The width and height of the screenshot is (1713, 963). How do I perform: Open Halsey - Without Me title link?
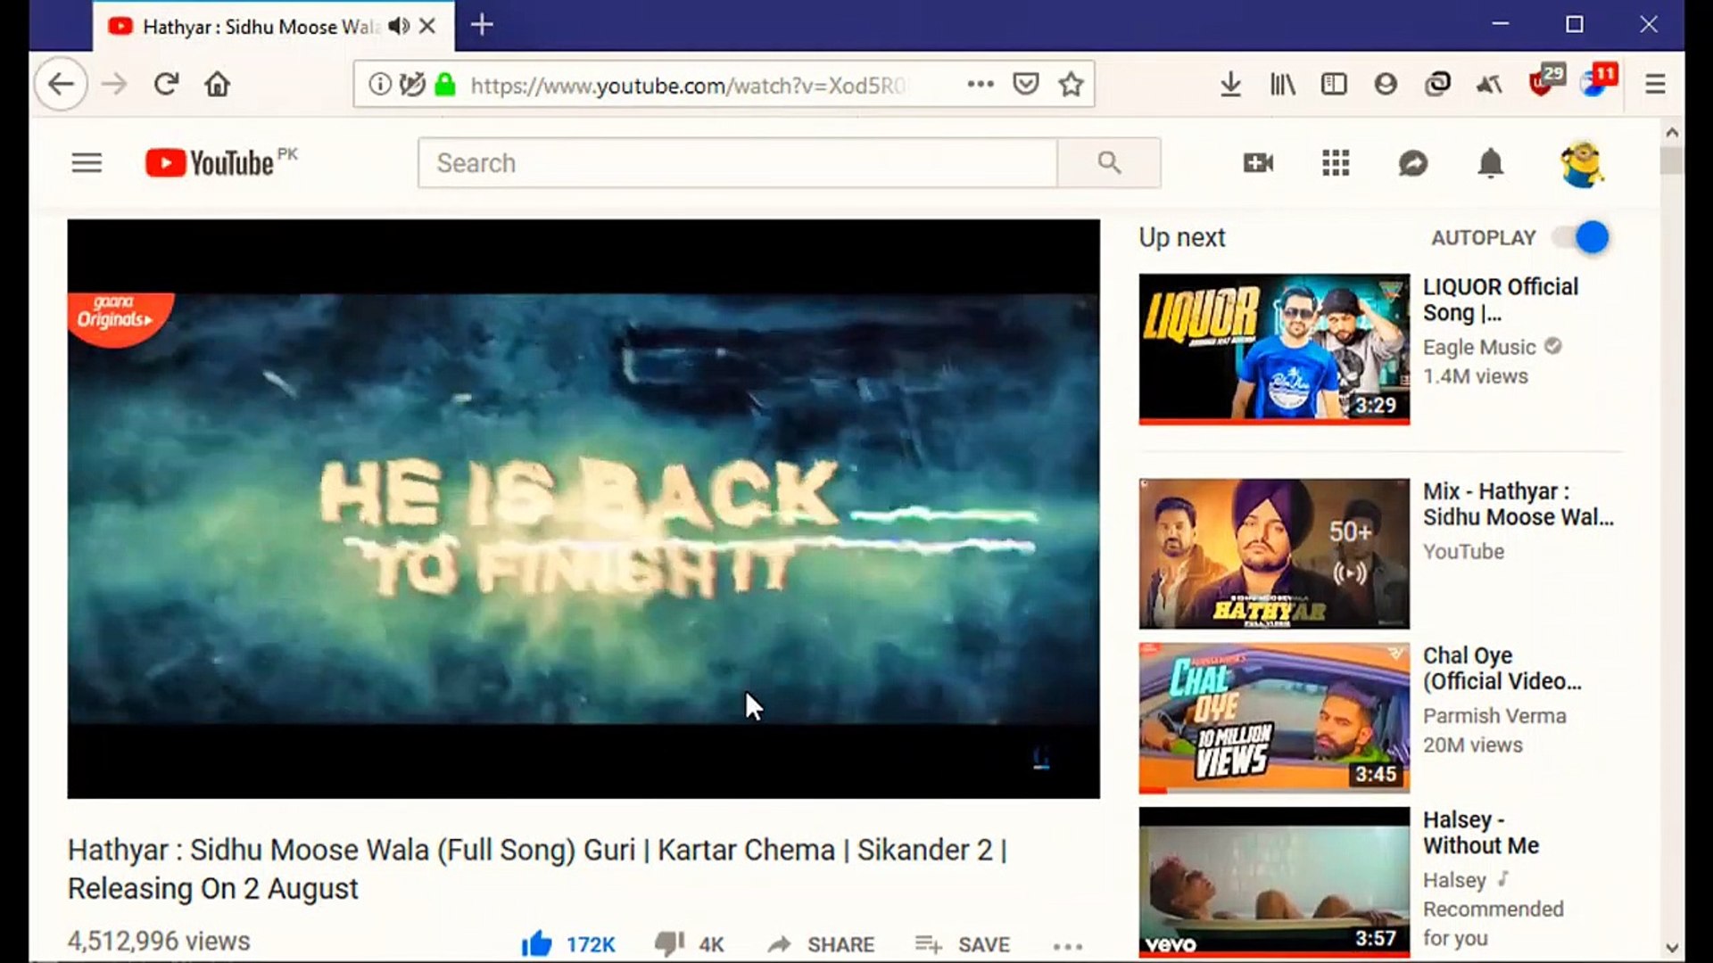(x=1481, y=833)
